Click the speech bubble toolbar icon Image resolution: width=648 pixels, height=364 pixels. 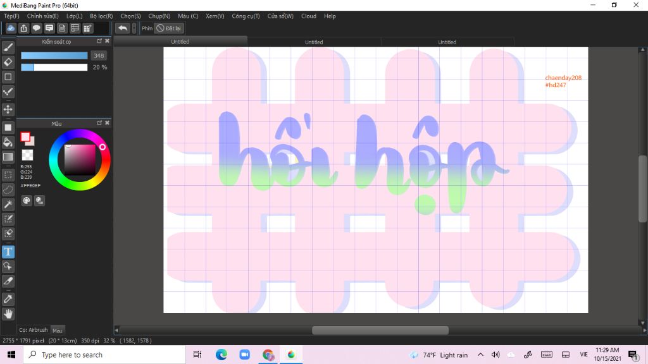point(36,28)
